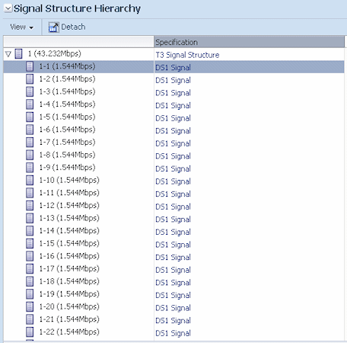
Task: Click the icon beside 1-20 (1.544Mbps)
Action: tap(30, 306)
